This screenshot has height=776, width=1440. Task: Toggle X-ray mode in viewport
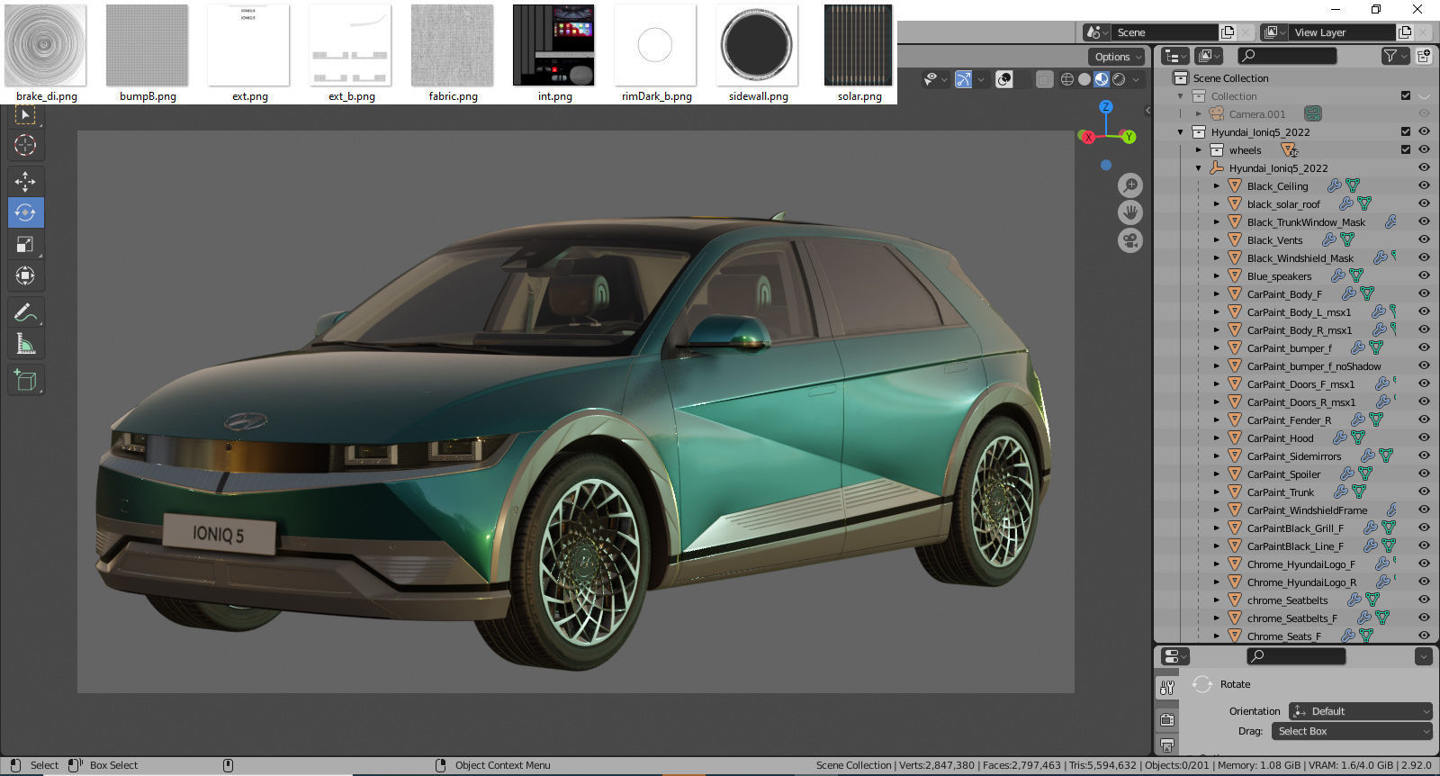click(1044, 79)
